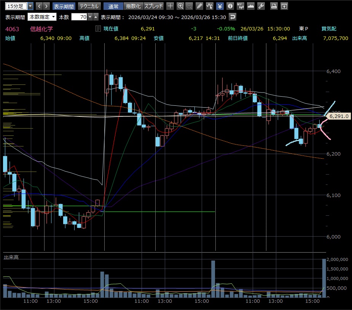Open the テクニカル indicators menu
Screen dimensions: 352x310
pos(89,6)
